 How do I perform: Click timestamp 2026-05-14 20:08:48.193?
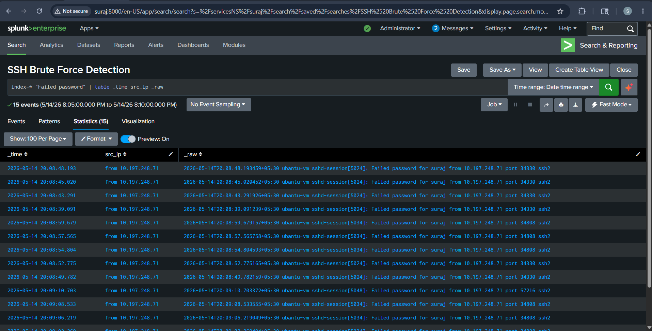pyautogui.click(x=42, y=168)
